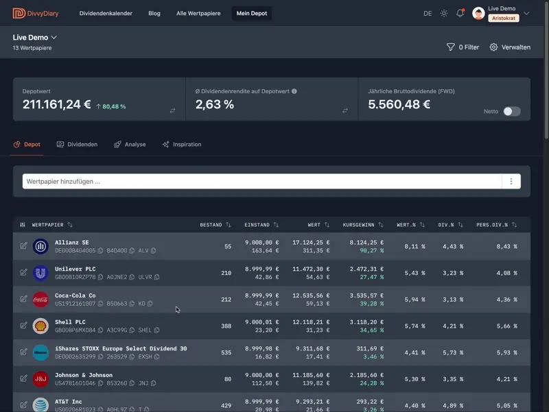The image size is (549, 412).
Task: Switch Depotwert display with swap arrows
Action: (x=172, y=110)
